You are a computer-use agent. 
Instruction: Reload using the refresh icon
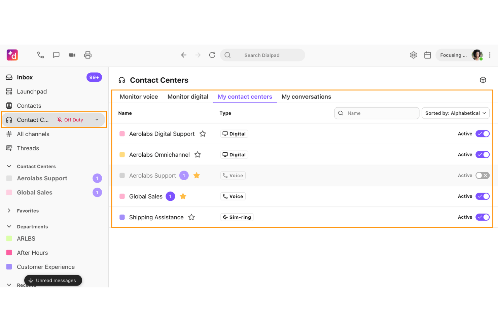click(x=212, y=55)
